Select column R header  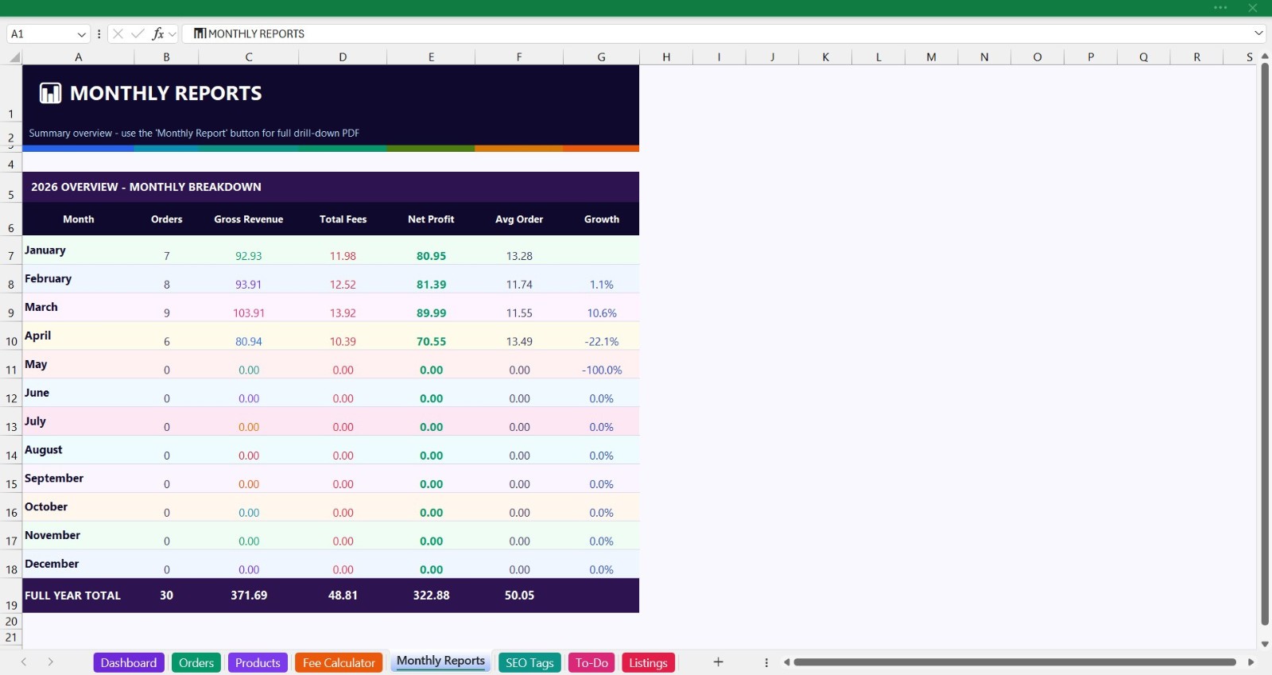click(x=1196, y=57)
